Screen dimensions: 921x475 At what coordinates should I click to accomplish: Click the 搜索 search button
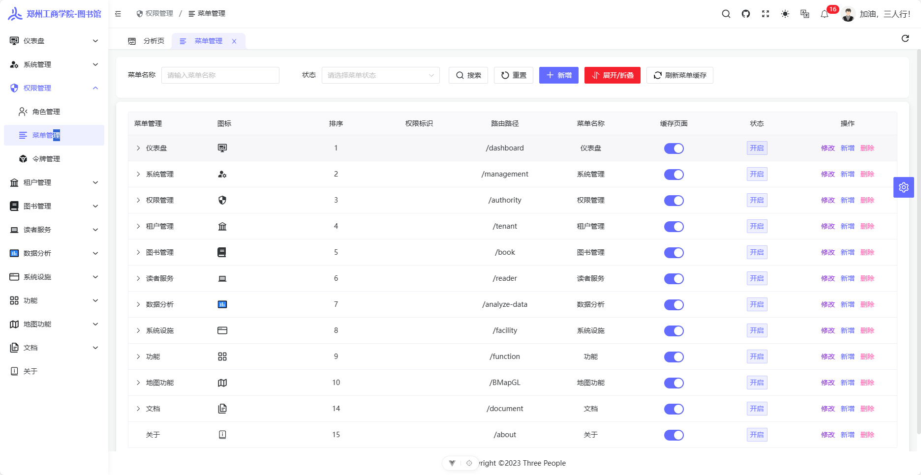point(468,75)
